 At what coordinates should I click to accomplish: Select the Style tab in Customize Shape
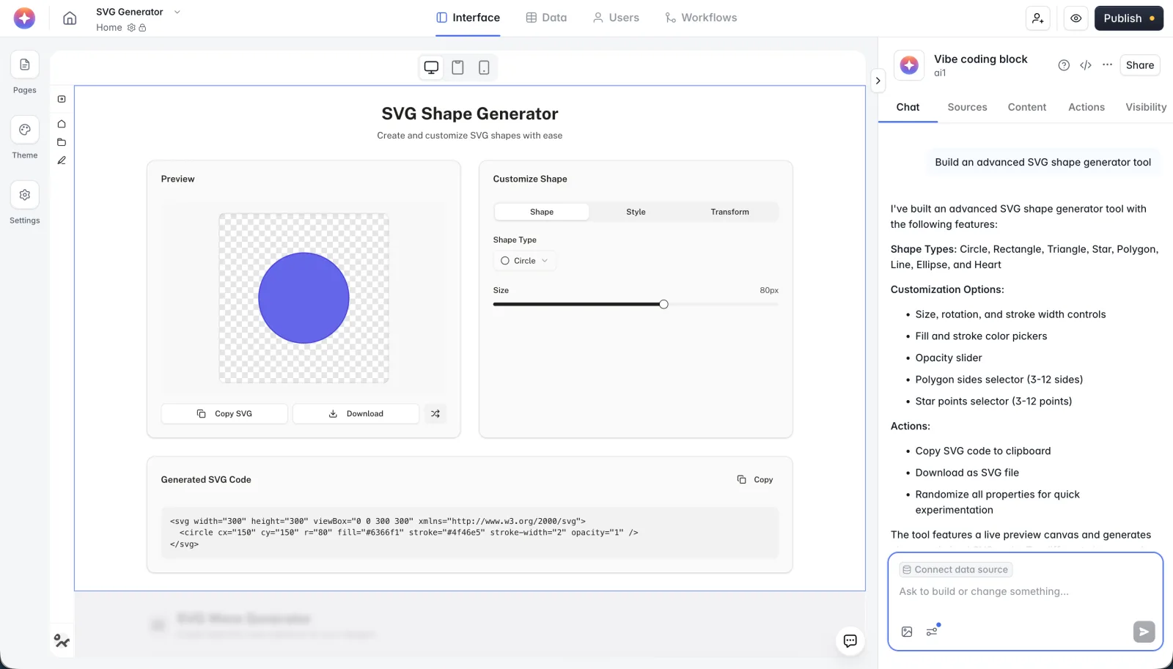coord(636,212)
